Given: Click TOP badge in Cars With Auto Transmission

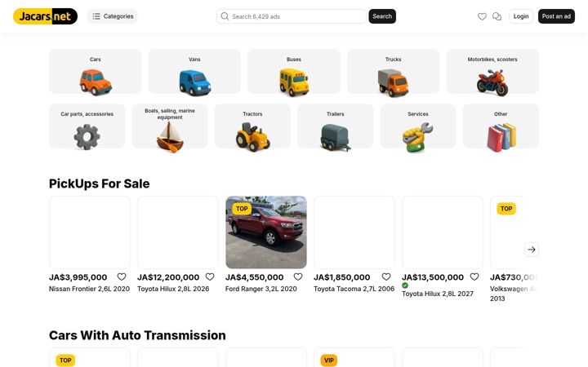Looking at the screenshot, I should pos(65,360).
